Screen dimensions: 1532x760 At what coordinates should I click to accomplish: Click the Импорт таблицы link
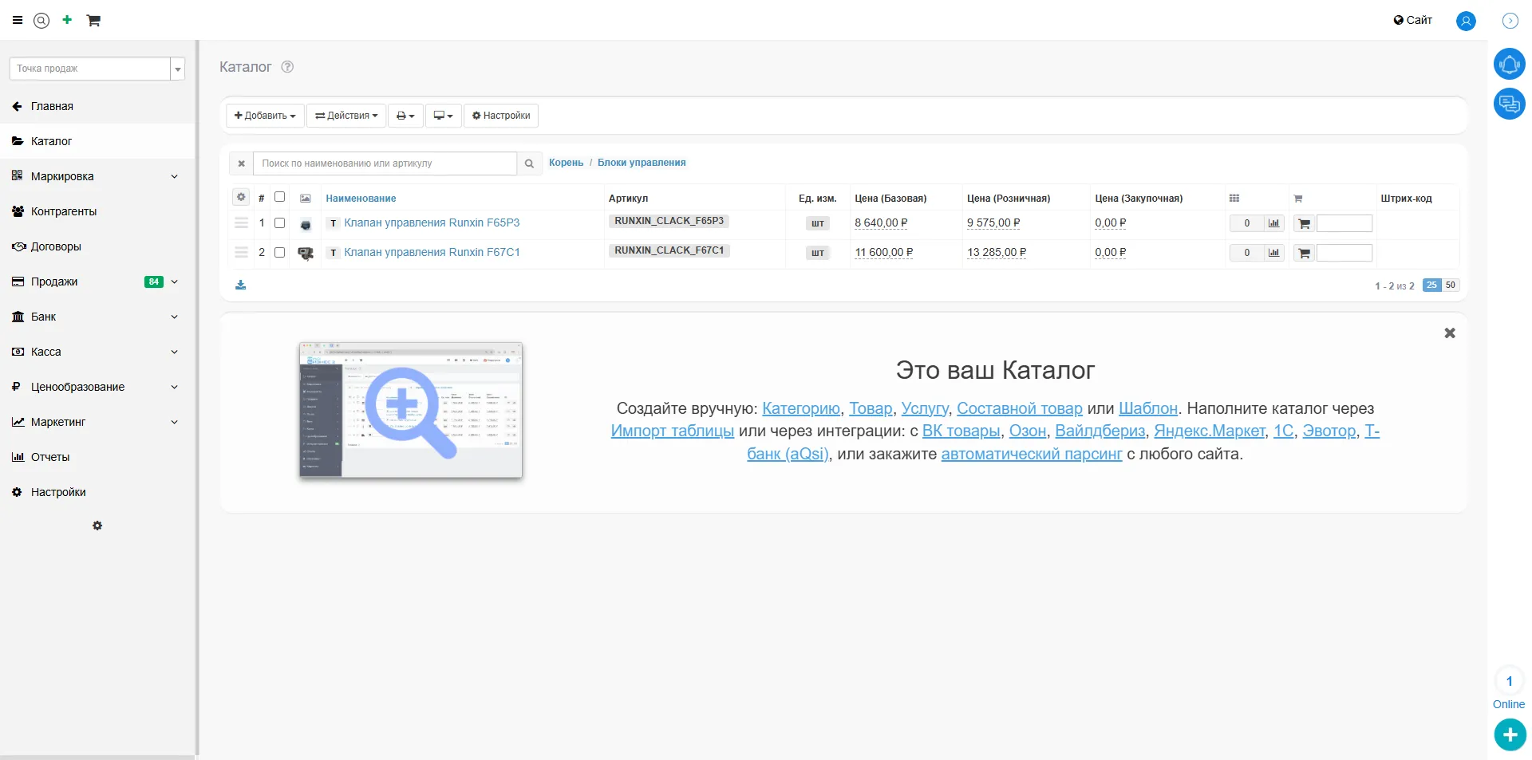pos(672,431)
